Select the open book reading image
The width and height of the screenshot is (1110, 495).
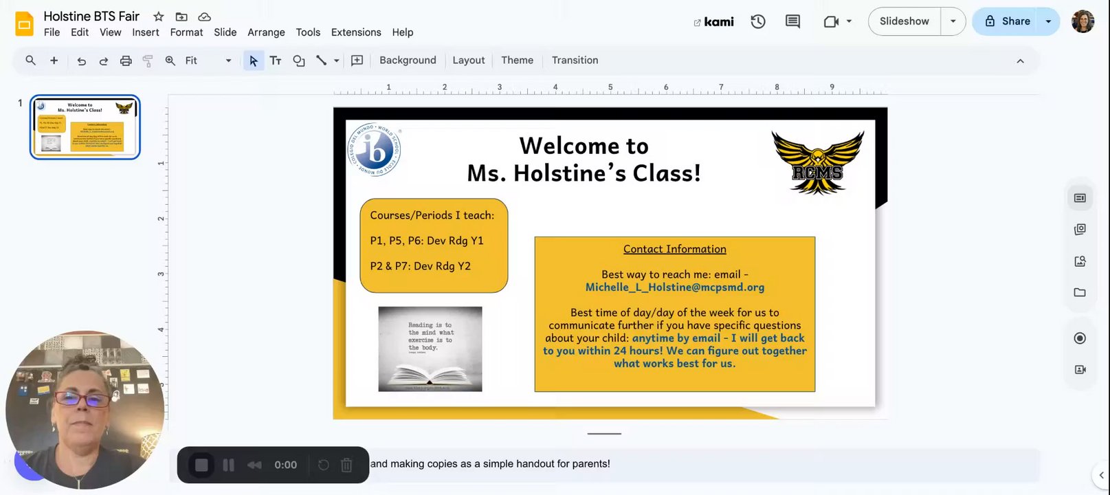pos(430,349)
